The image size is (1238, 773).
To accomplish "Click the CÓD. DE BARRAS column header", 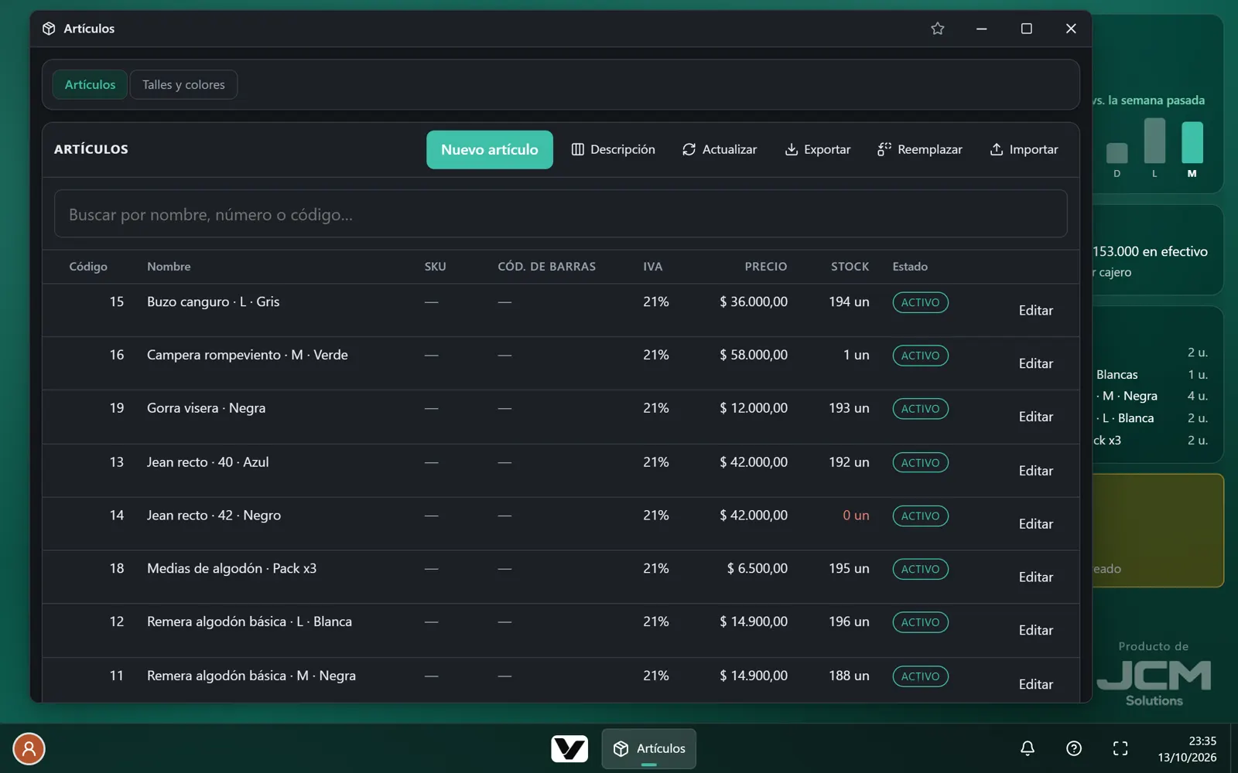I will click(x=546, y=267).
